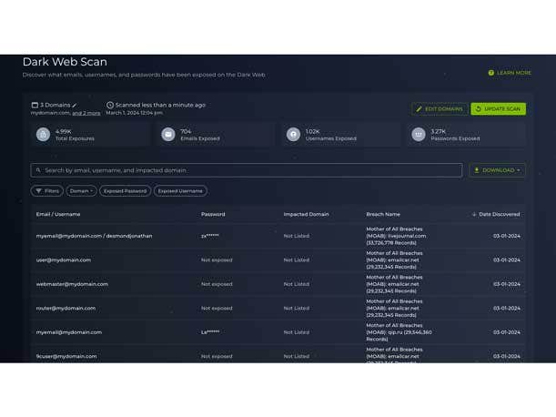Click the pencil icon beside 3 Domains
The image size is (556, 417).
pyautogui.click(x=76, y=106)
